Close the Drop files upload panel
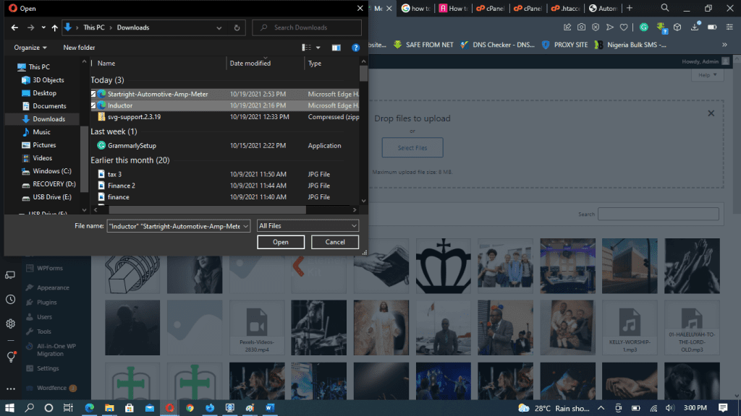The width and height of the screenshot is (741, 416). click(711, 113)
